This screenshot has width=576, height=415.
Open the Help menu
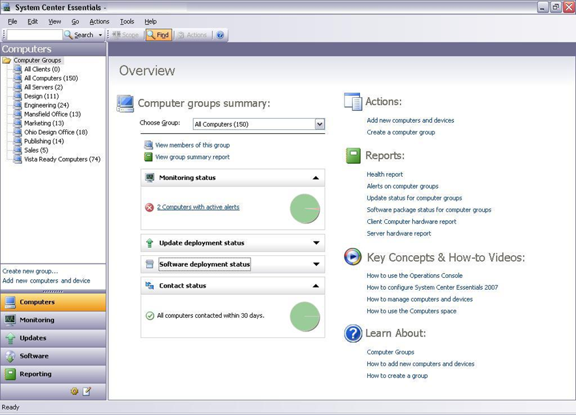tap(150, 22)
